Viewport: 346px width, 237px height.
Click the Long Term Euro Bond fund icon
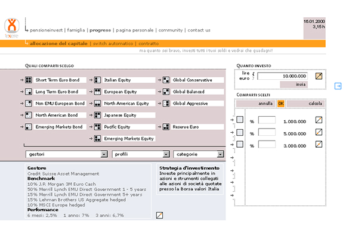(x=29, y=92)
